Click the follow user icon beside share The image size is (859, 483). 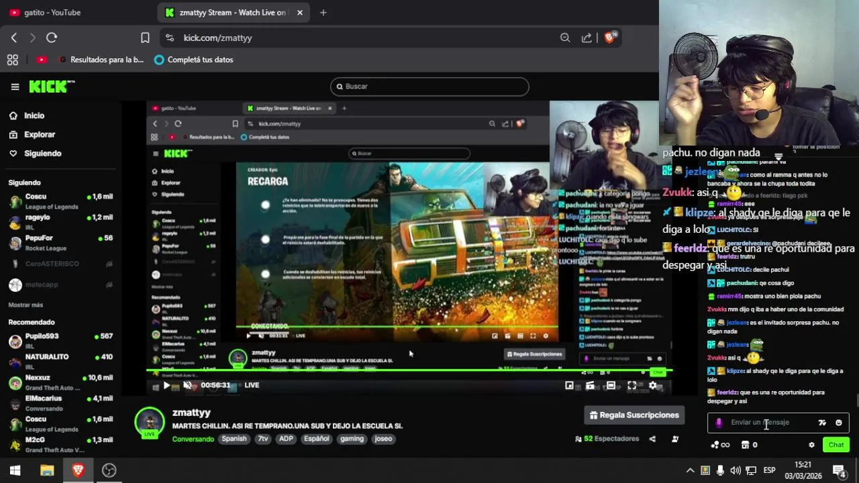coord(675,439)
